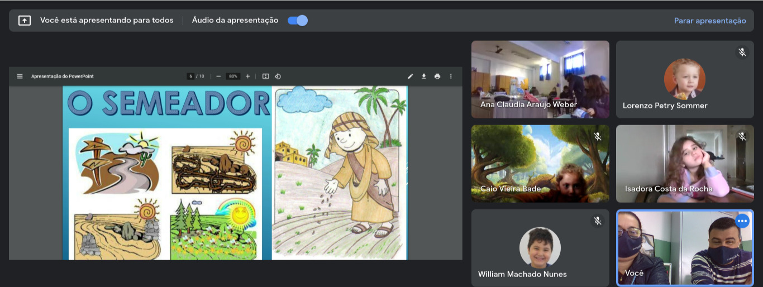Open the PDF viewer sidebar menu icon

coord(20,76)
